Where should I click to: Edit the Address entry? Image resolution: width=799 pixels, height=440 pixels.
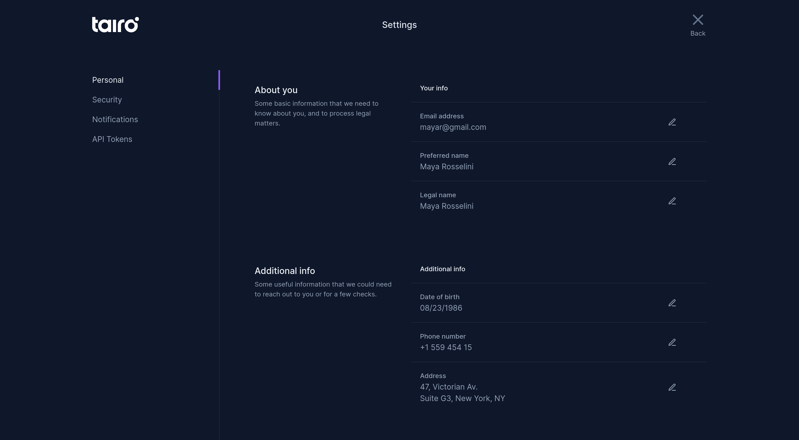(672, 387)
